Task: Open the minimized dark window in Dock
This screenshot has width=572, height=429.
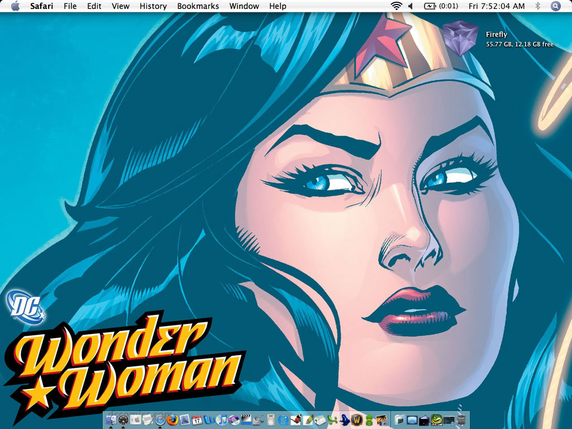Action: pyautogui.click(x=449, y=420)
